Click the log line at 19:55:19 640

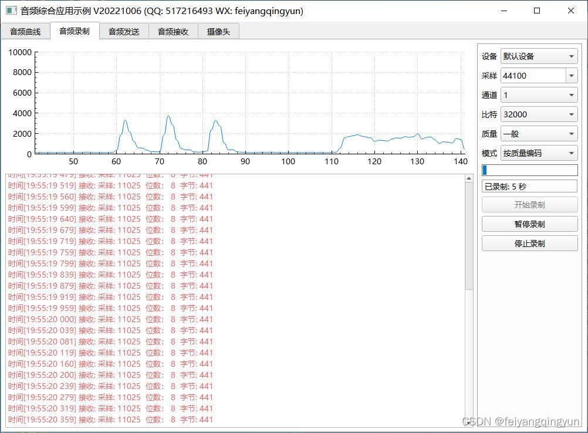click(111, 219)
